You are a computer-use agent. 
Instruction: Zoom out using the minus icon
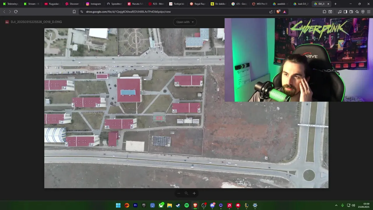pyautogui.click(x=179, y=193)
